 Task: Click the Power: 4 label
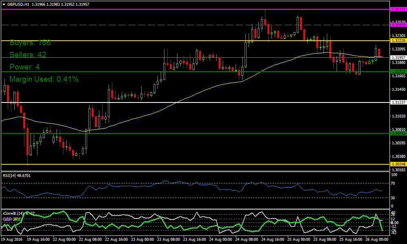[x=24, y=67]
